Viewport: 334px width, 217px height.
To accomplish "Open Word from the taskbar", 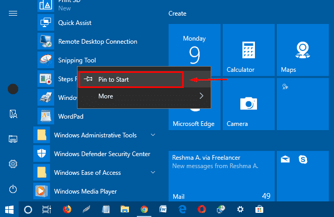I will [x=163, y=209].
